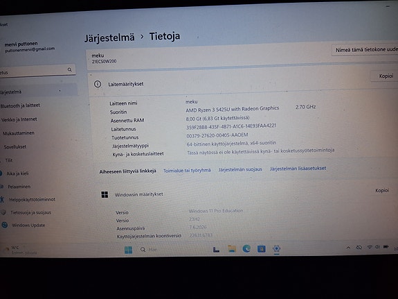Click the mervi puttonen account profile
This screenshot has height=299, width=398.
[x=29, y=46]
